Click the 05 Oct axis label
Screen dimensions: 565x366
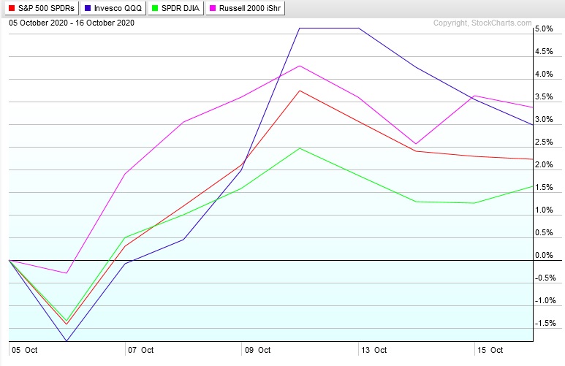coord(25,350)
